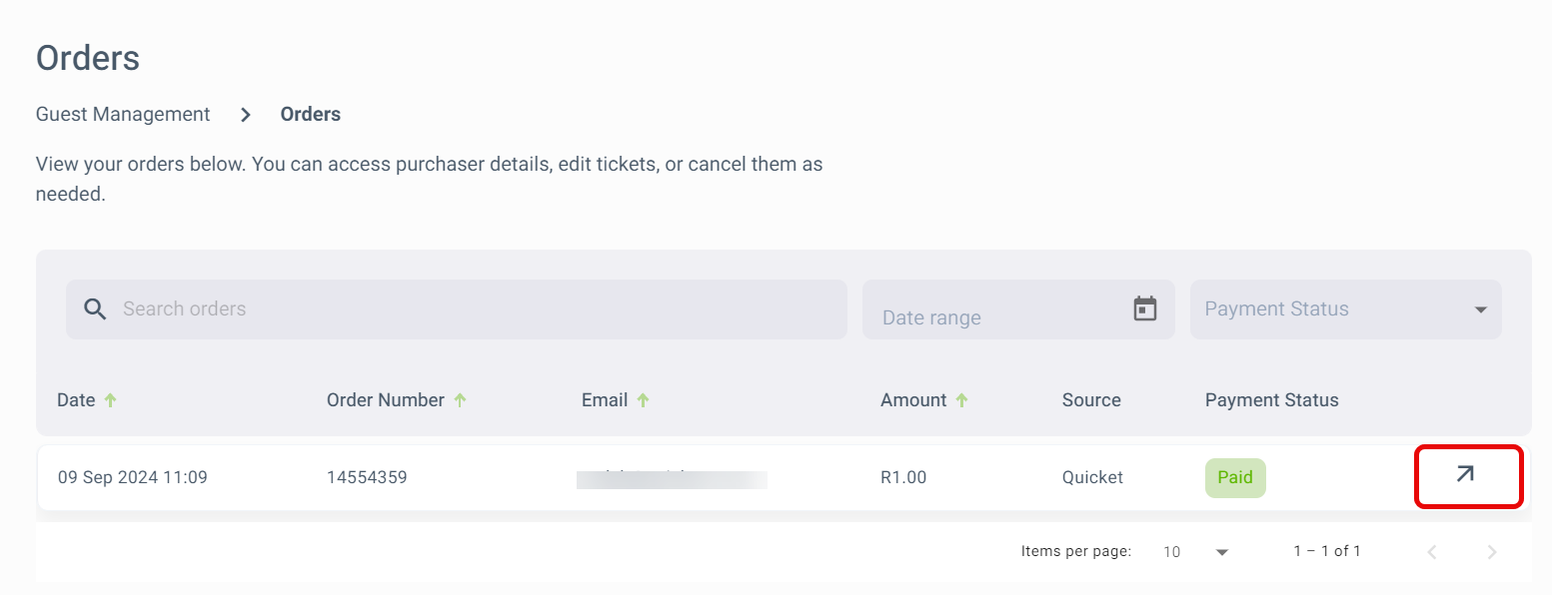Open the Payment Status filter dropdown
Screen dimensions: 1552x595
(1346, 309)
